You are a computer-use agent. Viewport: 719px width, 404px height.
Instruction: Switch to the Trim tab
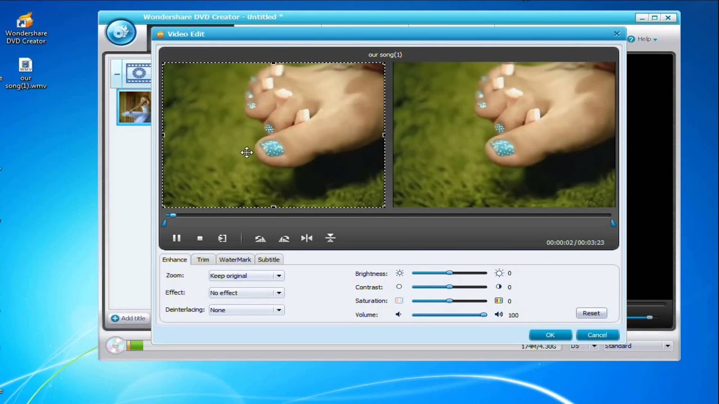[x=203, y=260]
